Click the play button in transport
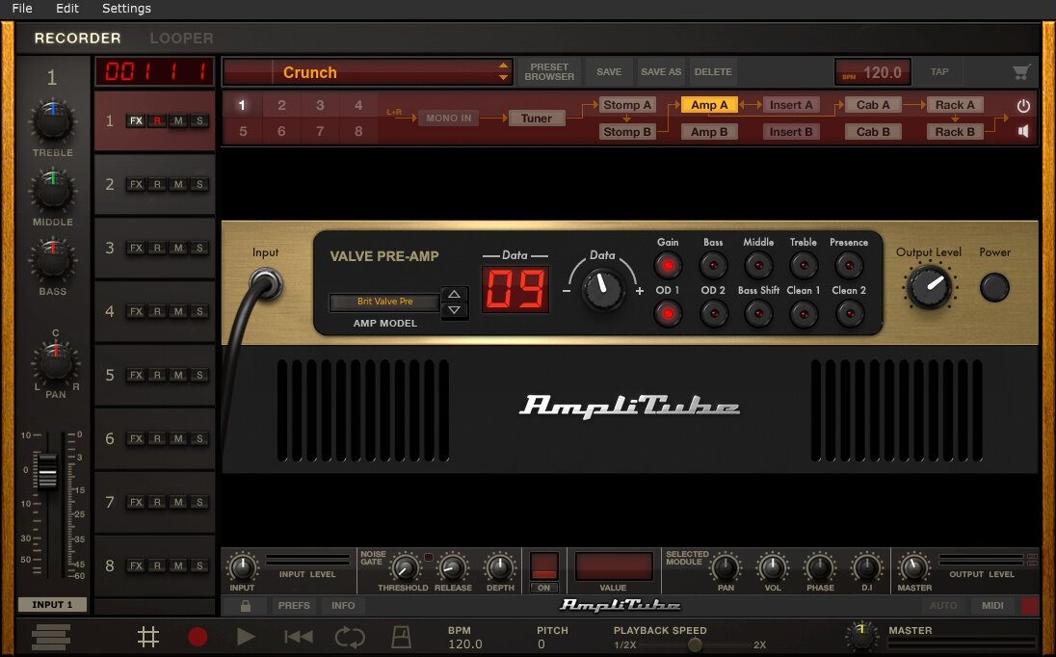The width and height of the screenshot is (1056, 657). (246, 637)
